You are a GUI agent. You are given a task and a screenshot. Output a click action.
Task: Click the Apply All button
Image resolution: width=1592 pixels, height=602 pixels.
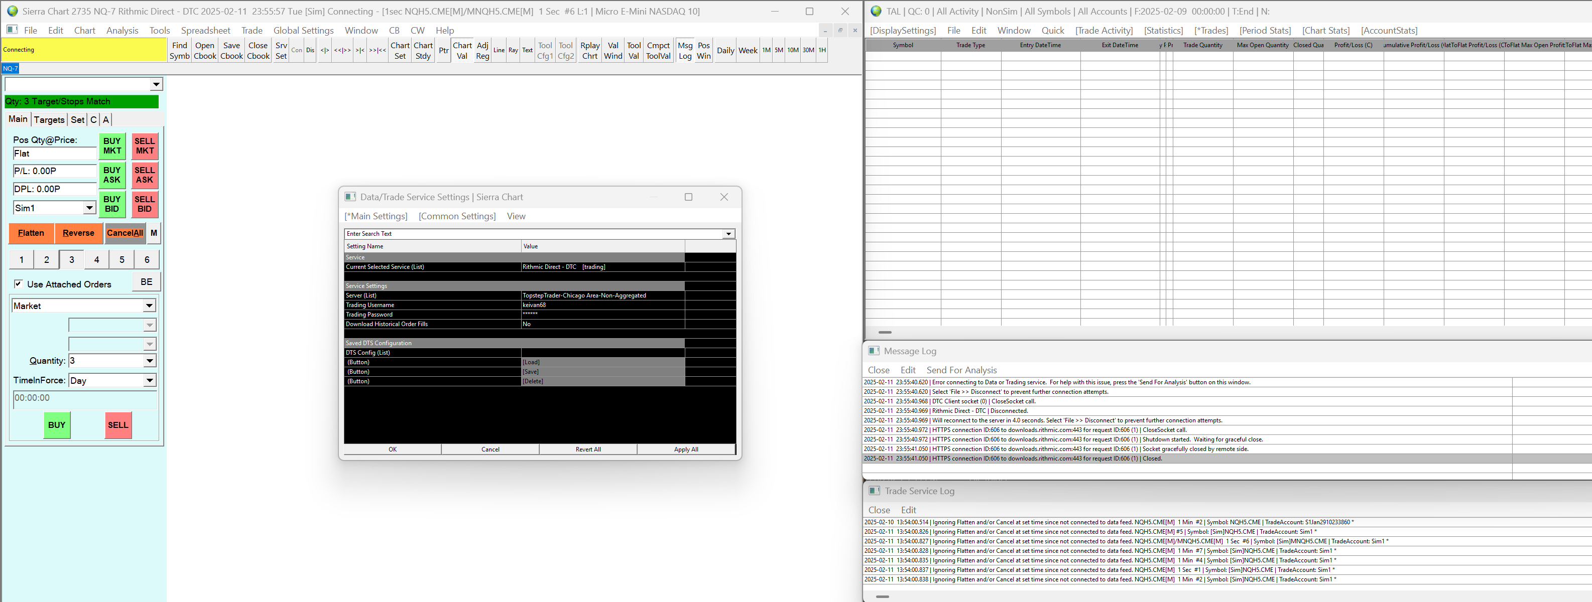pos(685,449)
